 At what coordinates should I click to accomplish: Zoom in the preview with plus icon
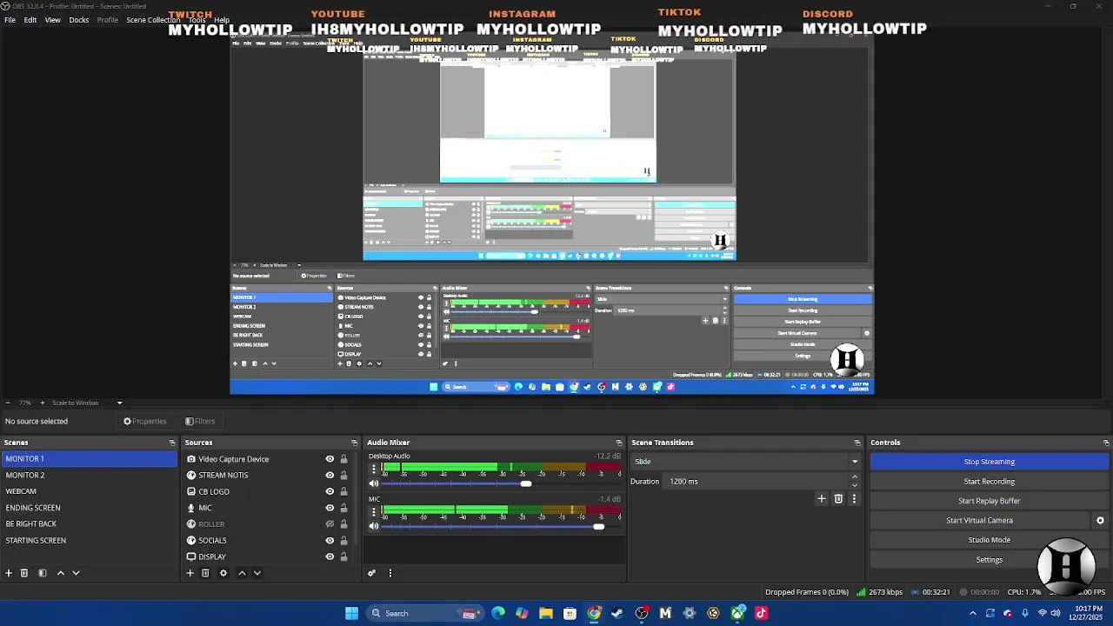pyautogui.click(x=42, y=403)
